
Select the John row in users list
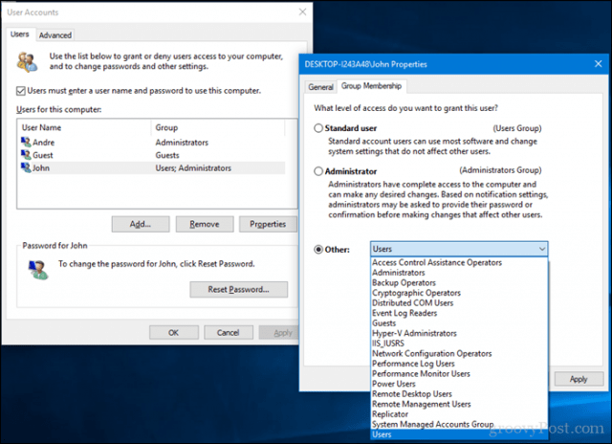coord(153,167)
